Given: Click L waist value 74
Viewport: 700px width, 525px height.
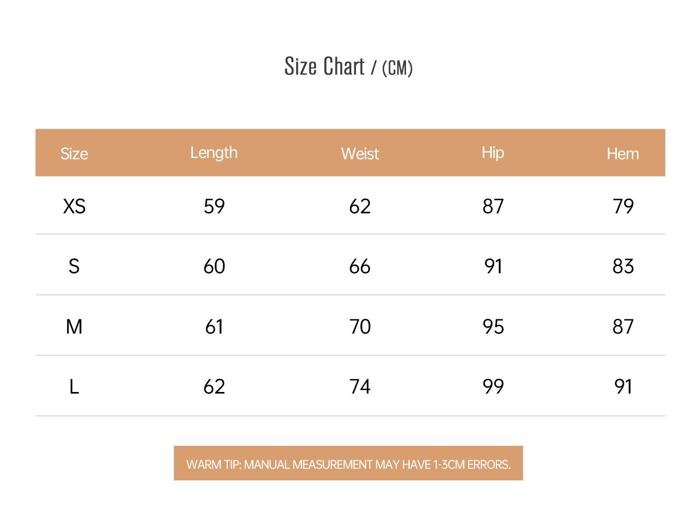Looking at the screenshot, I should tap(360, 387).
